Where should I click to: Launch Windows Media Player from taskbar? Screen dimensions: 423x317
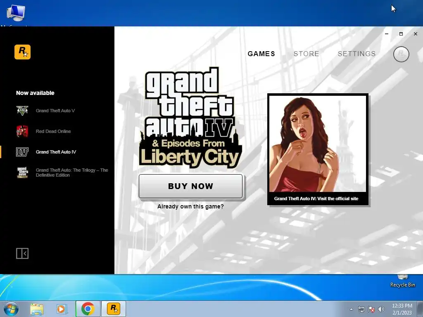61,309
